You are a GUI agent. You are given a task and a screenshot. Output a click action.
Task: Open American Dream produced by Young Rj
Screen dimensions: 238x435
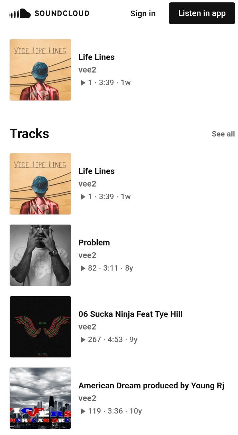[x=151, y=386]
